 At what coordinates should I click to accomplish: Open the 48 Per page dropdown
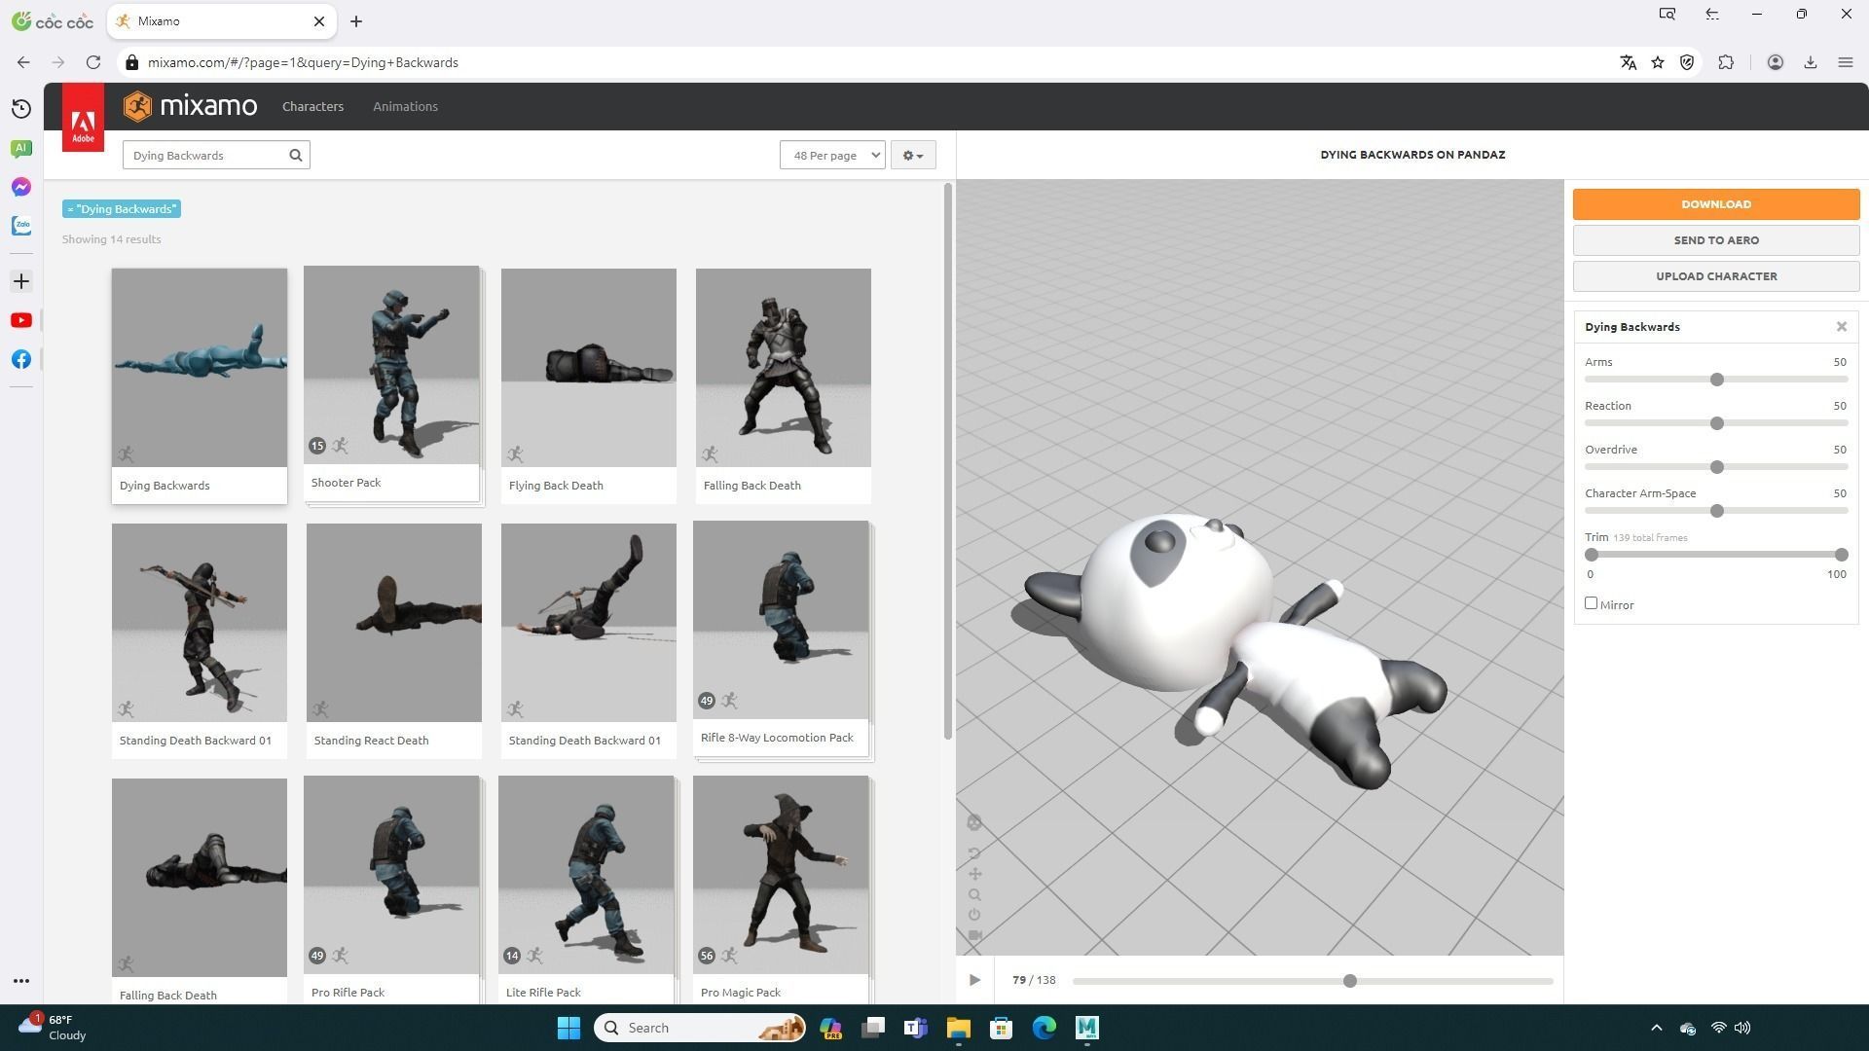click(832, 155)
